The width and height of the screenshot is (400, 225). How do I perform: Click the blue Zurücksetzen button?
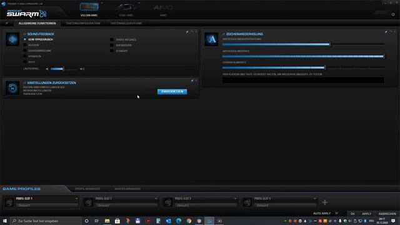coord(172,92)
